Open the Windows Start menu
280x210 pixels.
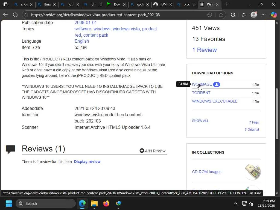pyautogui.click(x=9, y=203)
